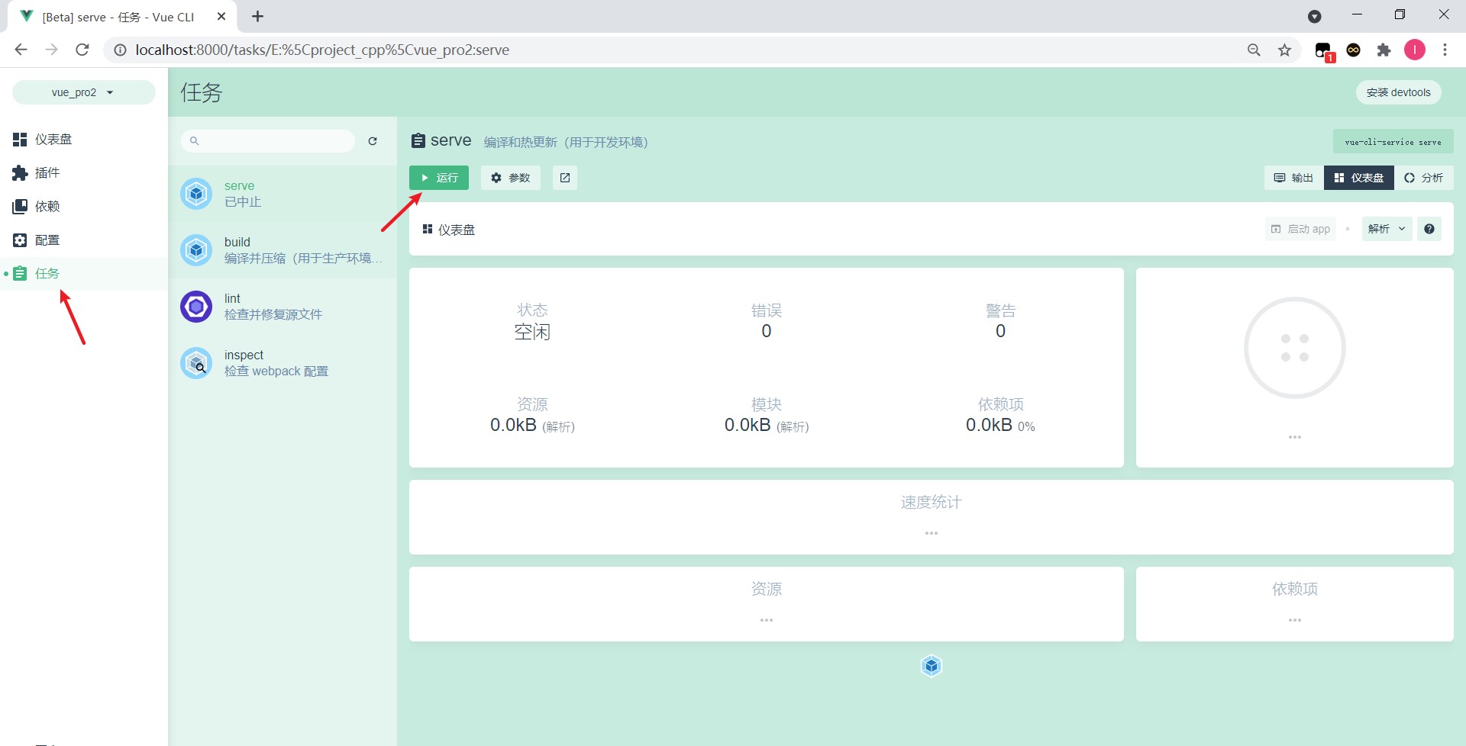1466x746 pixels.
Task: Switch to the 仪表盘 tab in task view
Action: pyautogui.click(x=1359, y=178)
